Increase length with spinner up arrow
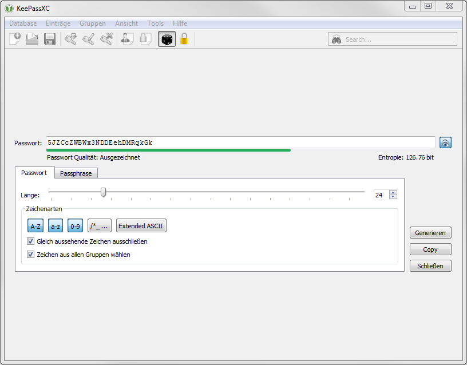The width and height of the screenshot is (467, 365). click(393, 192)
